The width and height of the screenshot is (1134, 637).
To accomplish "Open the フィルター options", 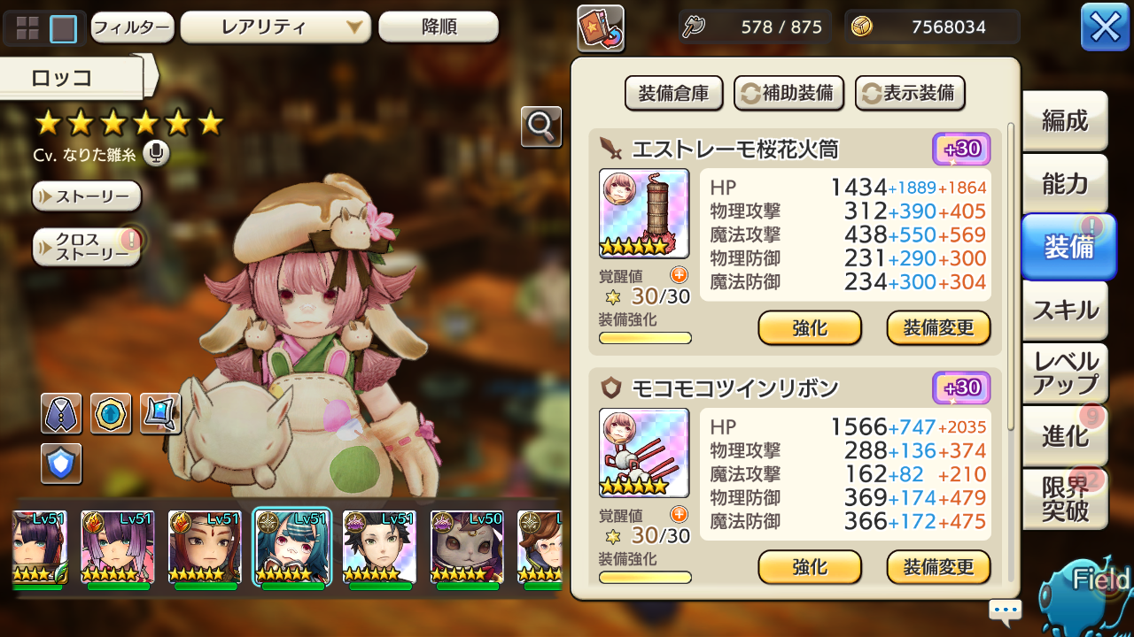I will tap(131, 27).
